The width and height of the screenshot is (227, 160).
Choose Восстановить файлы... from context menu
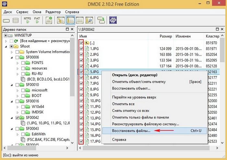point(154,131)
